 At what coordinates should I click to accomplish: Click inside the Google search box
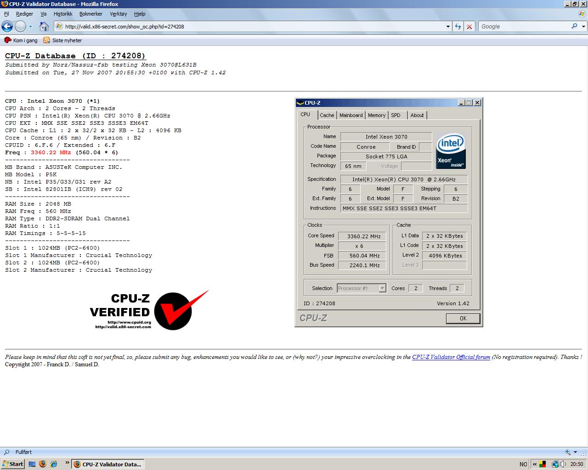point(524,26)
